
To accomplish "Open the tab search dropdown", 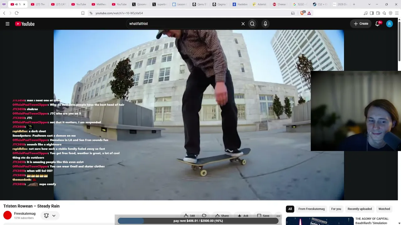I will 369,4.
